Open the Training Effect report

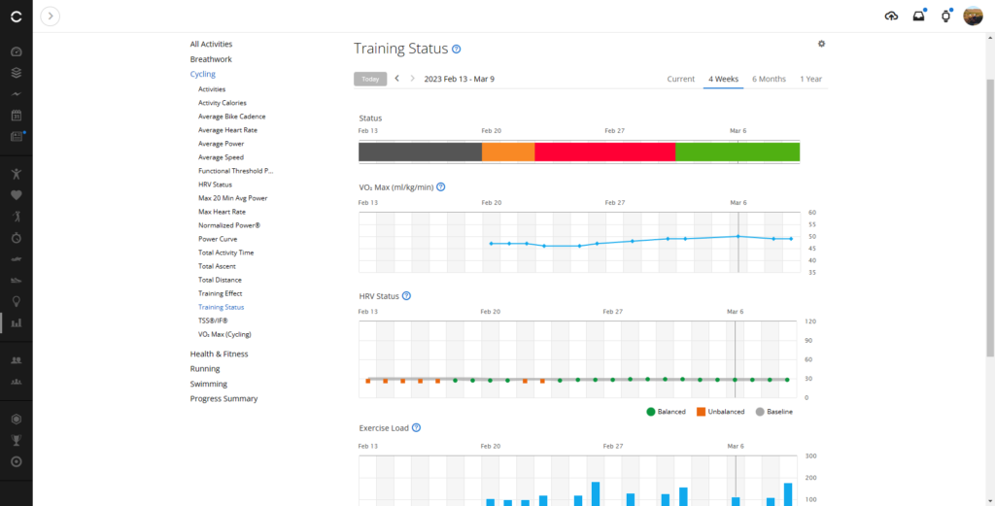[x=221, y=293]
